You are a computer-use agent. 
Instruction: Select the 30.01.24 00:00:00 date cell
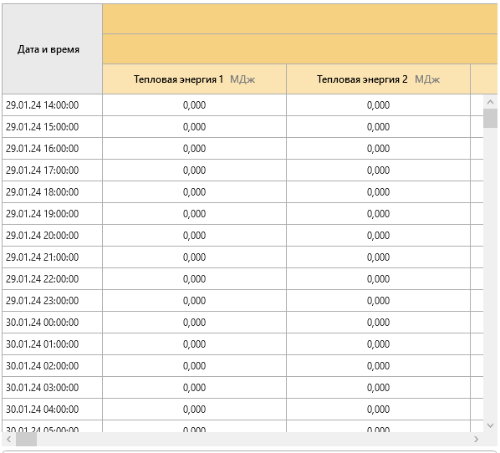(x=53, y=323)
